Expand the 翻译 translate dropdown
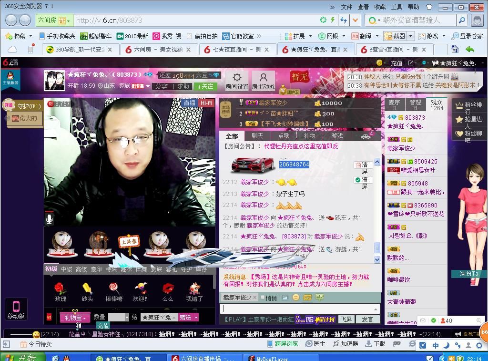This screenshot has height=361, width=488. 377,36
